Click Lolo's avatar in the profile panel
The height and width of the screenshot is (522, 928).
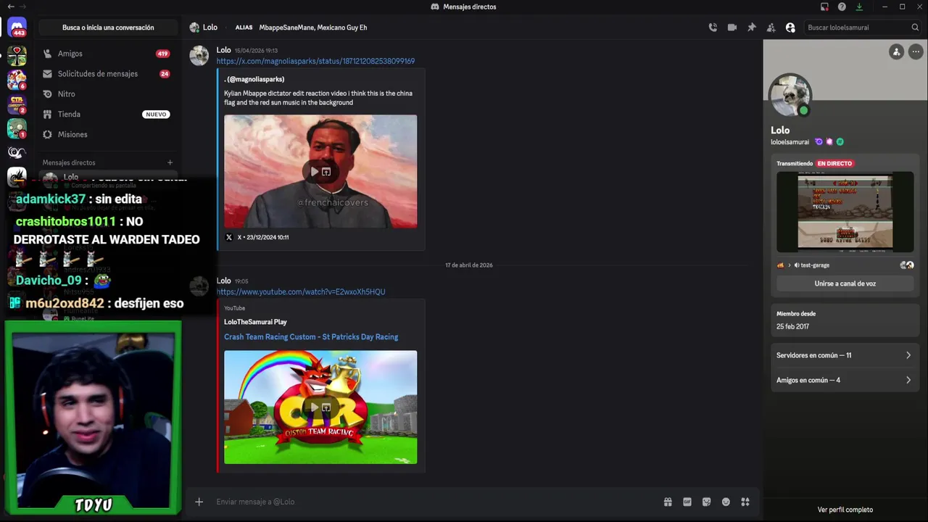point(790,96)
